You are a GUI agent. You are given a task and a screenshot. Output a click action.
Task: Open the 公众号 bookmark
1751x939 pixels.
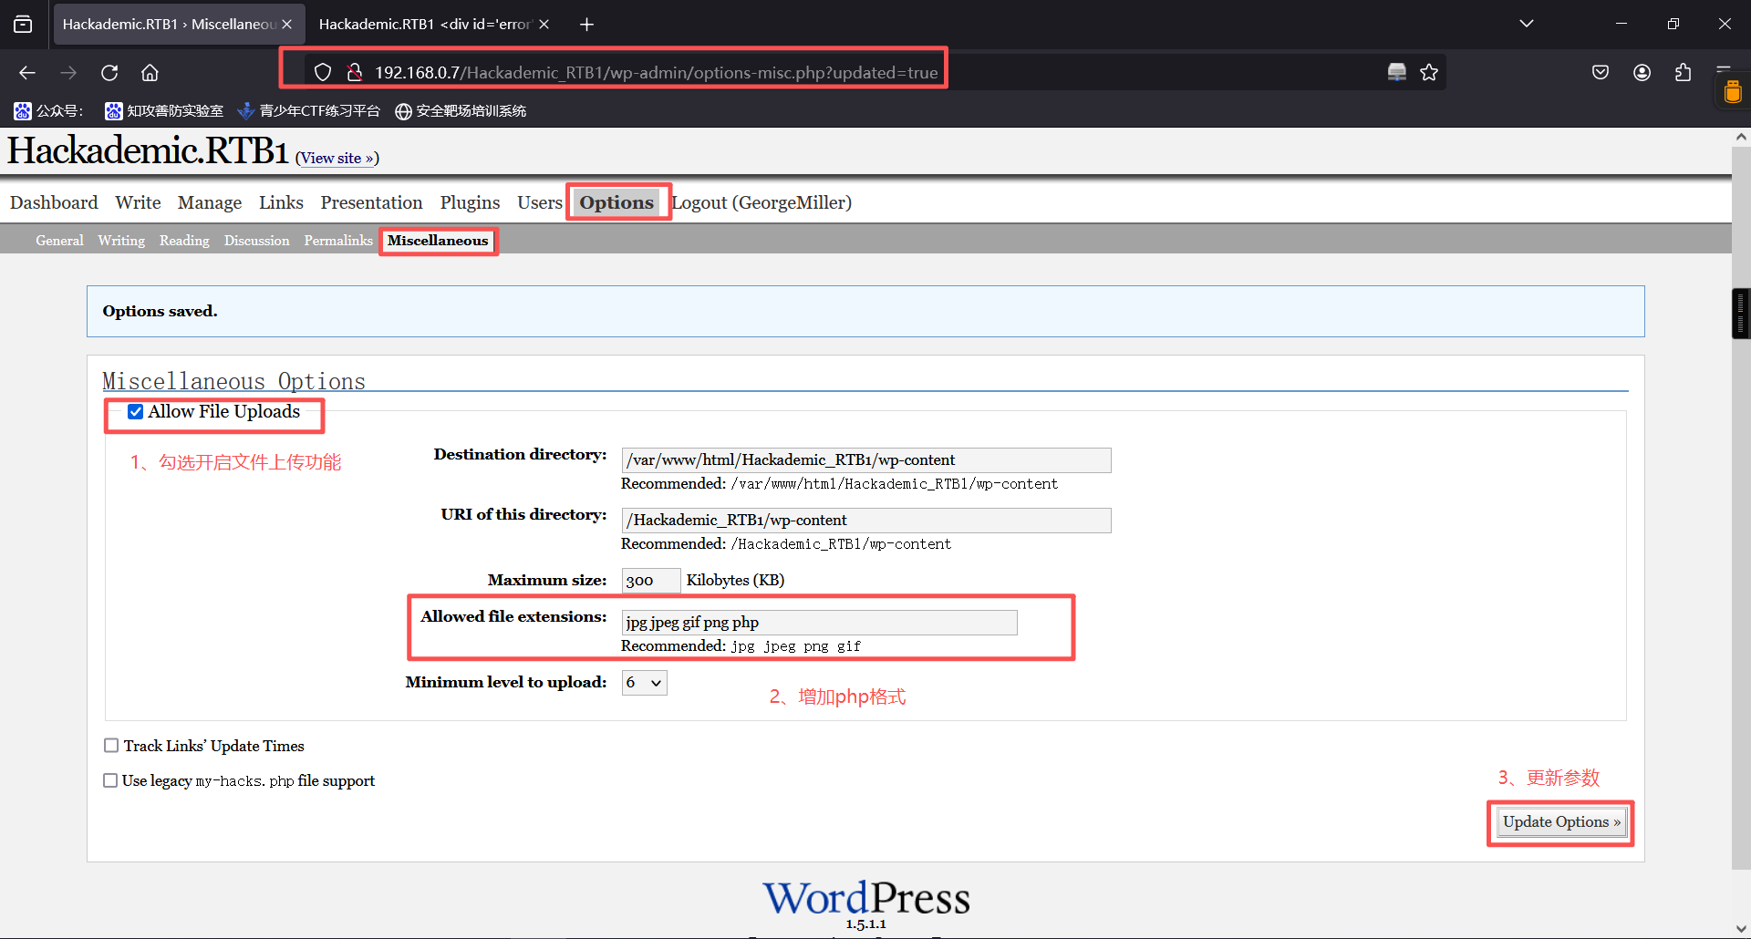(48, 111)
